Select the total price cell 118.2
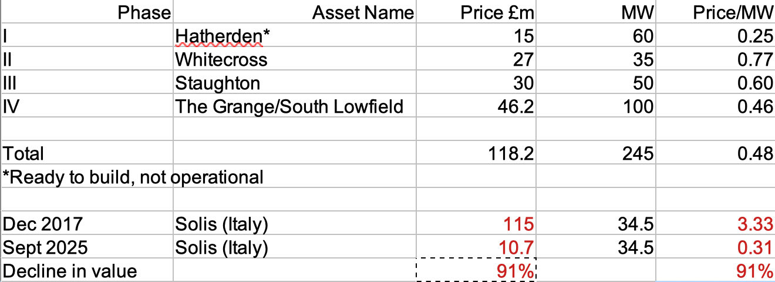This screenshot has width=775, height=282. [x=511, y=154]
